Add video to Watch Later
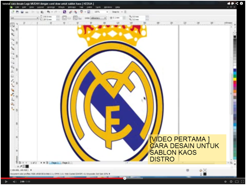 [226, 182]
